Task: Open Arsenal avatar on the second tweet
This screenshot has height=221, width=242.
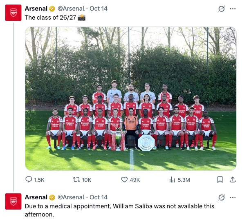Action: tap(13, 201)
